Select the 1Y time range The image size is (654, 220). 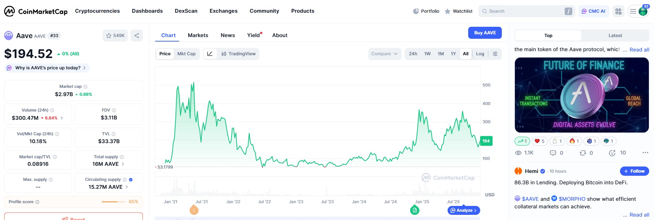click(453, 54)
